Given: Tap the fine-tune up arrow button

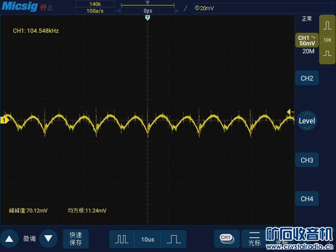Looking at the screenshot, I should [x=9, y=239].
